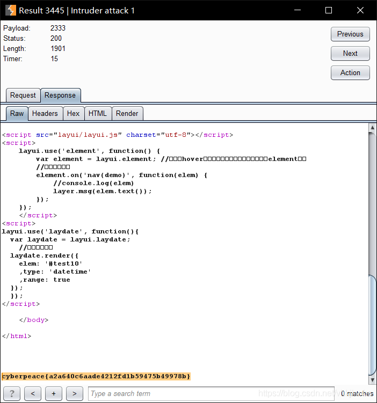
Task: Go to previous search match arrow
Action: [x=33, y=393]
